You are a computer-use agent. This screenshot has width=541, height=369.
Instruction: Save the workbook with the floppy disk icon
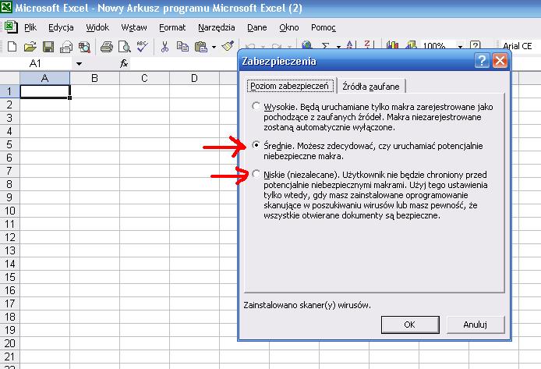pos(48,46)
